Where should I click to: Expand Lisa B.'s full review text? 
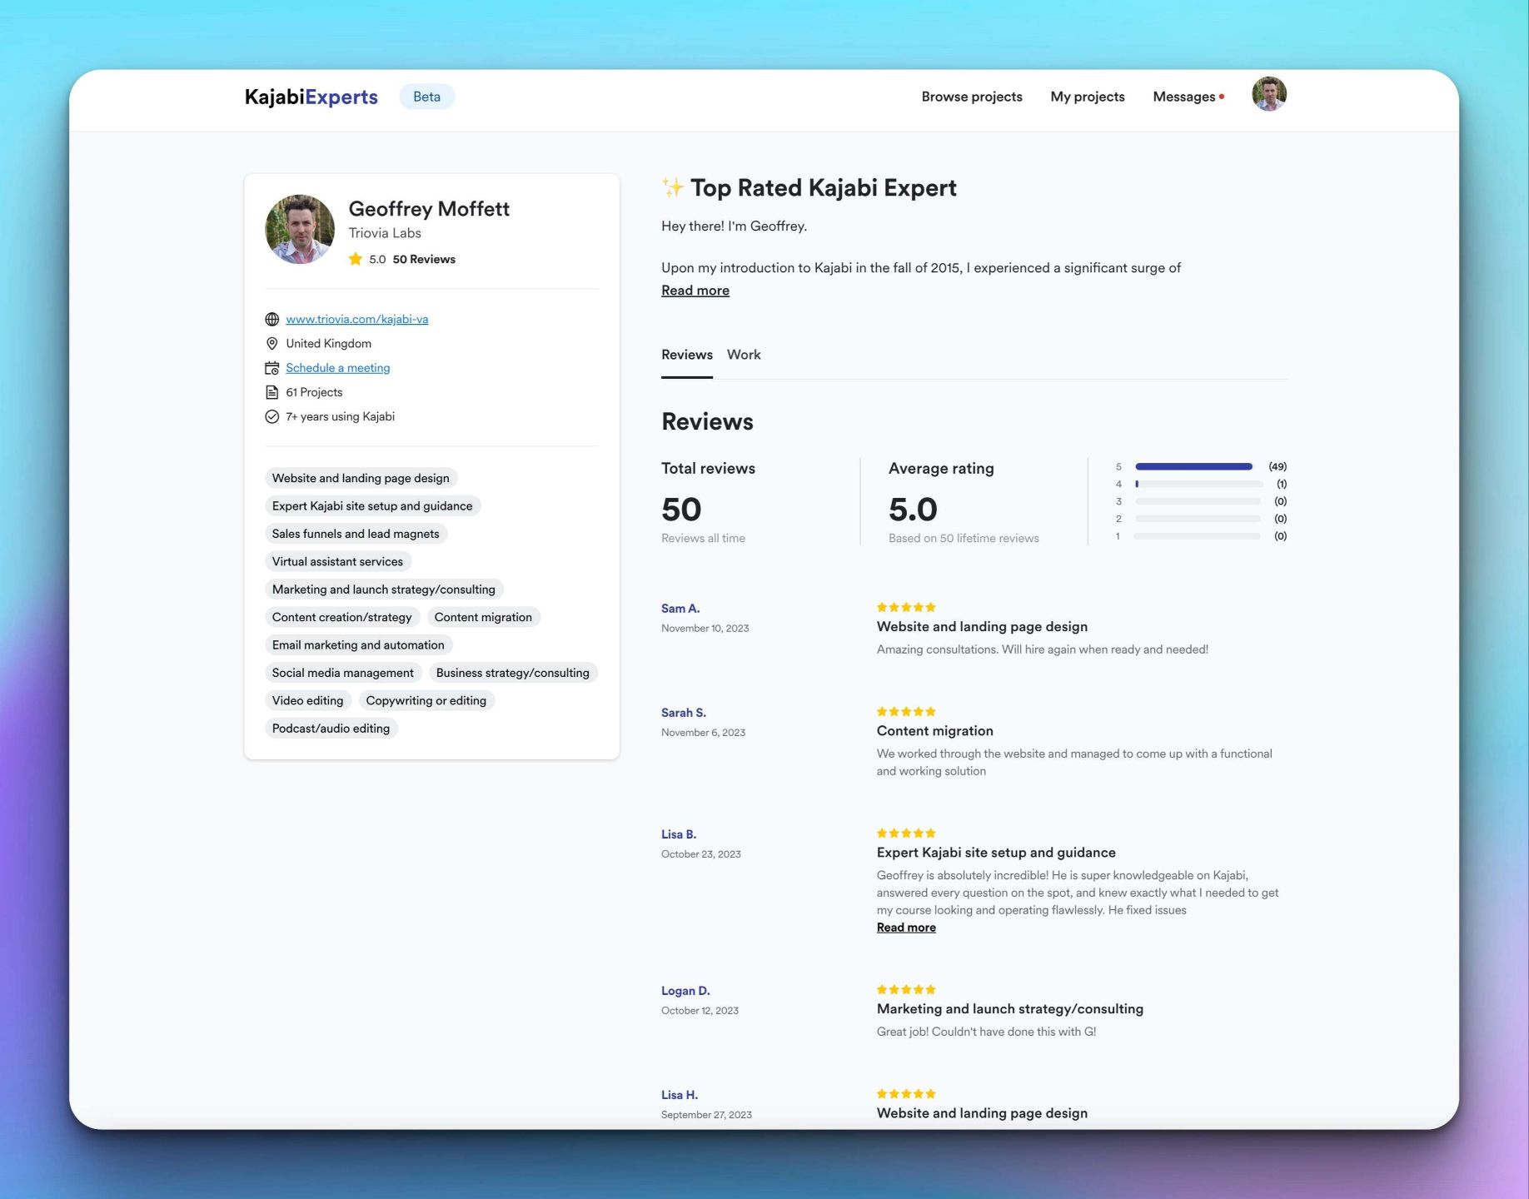click(906, 927)
